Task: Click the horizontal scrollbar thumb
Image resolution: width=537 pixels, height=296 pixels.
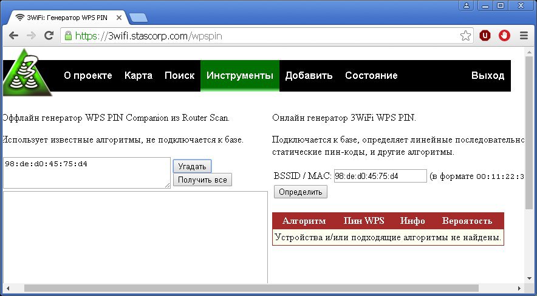Action: click(251, 288)
